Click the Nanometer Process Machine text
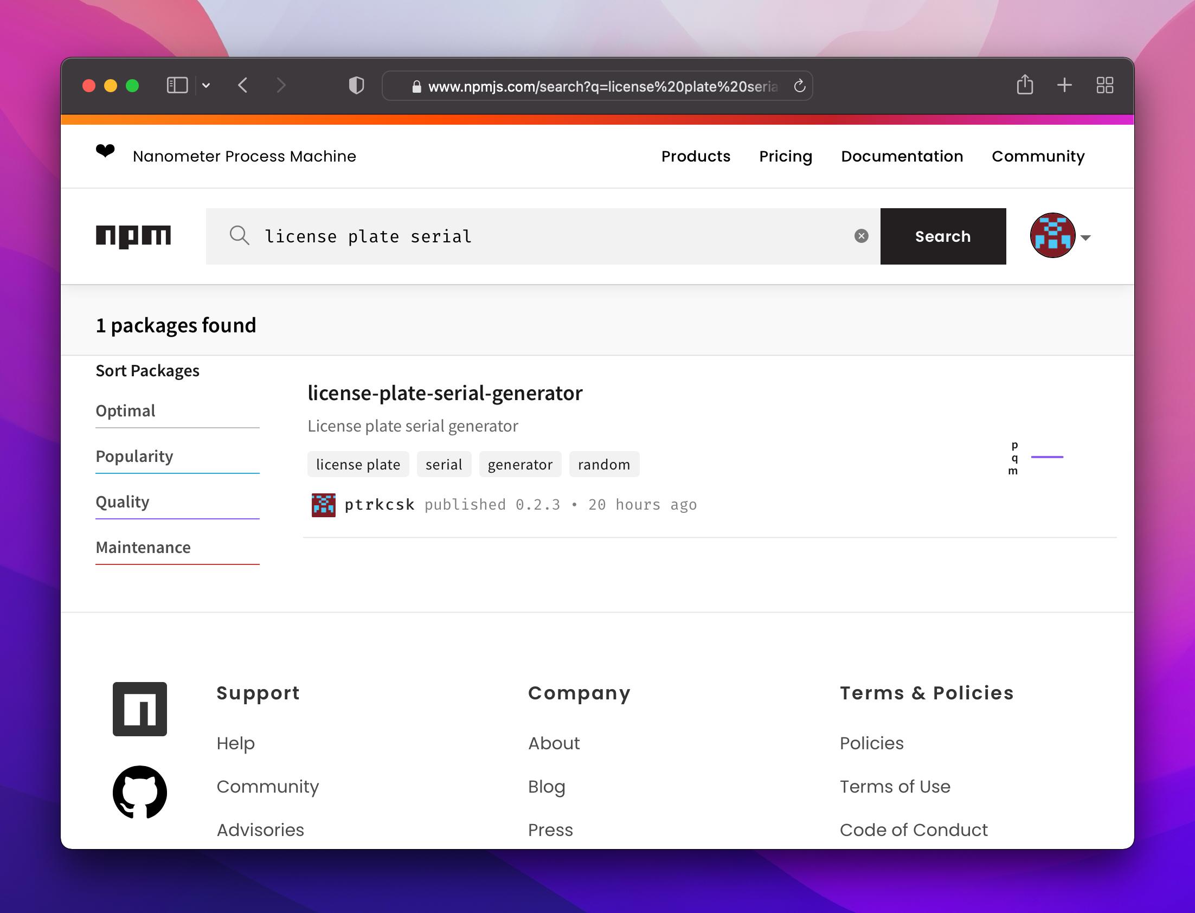Screen dimensions: 1195x913 pyautogui.click(x=245, y=156)
